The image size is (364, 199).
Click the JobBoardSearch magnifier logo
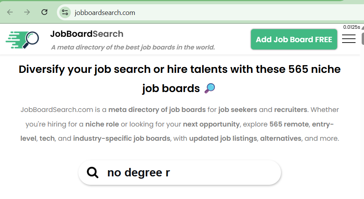click(x=22, y=39)
